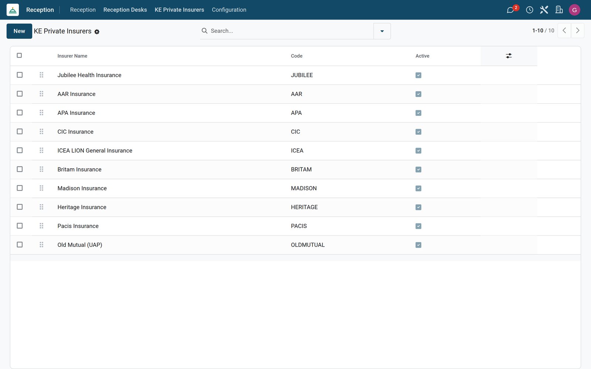Open the Reception Desks menu
The width and height of the screenshot is (591, 369).
[x=125, y=10]
